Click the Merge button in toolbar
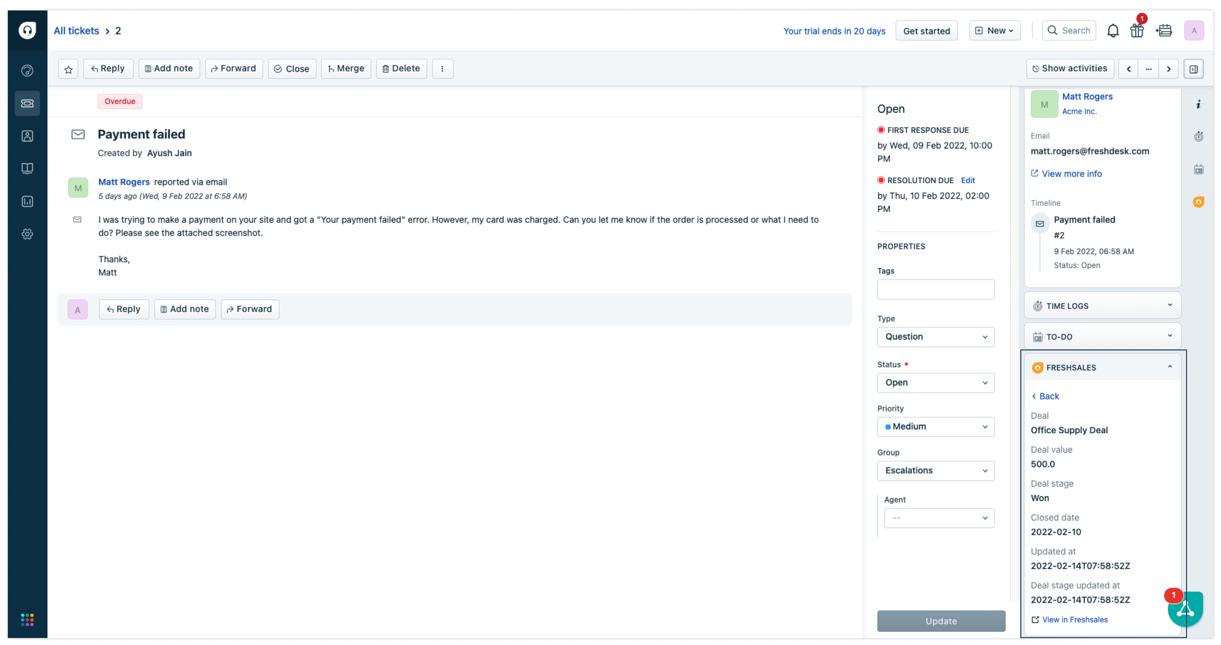The width and height of the screenshot is (1221, 645). 345,69
